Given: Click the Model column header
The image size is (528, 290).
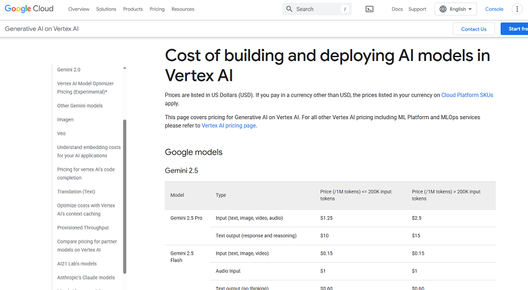Looking at the screenshot, I should (x=177, y=195).
